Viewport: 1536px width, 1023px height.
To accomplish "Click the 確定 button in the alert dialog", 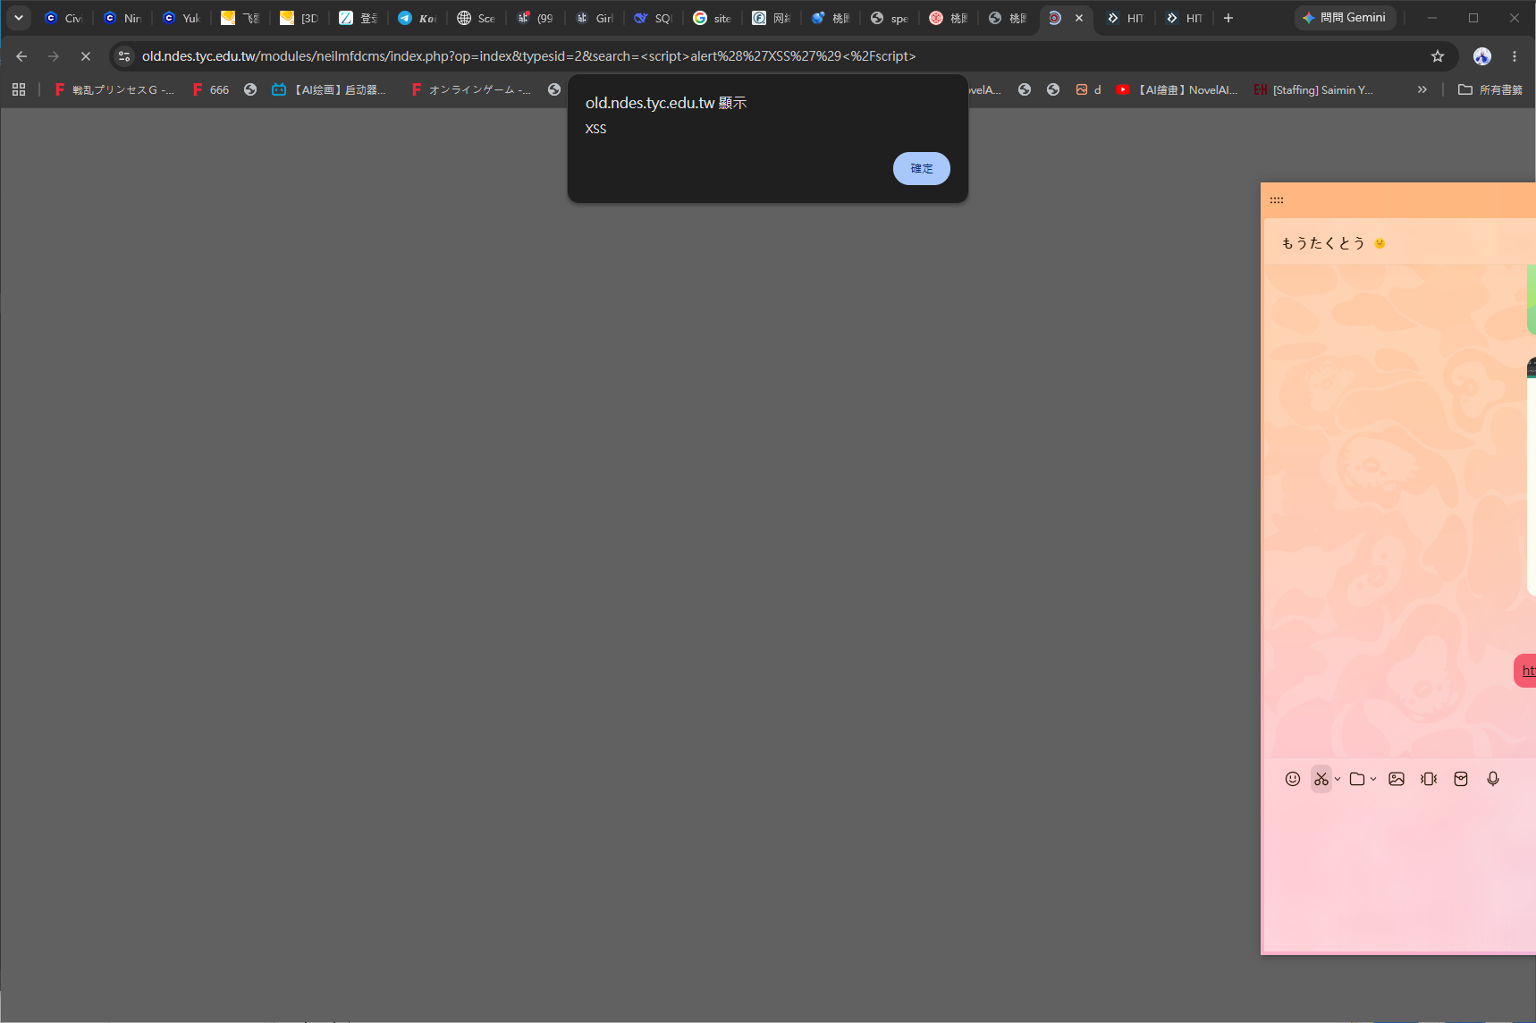I will click(x=921, y=168).
